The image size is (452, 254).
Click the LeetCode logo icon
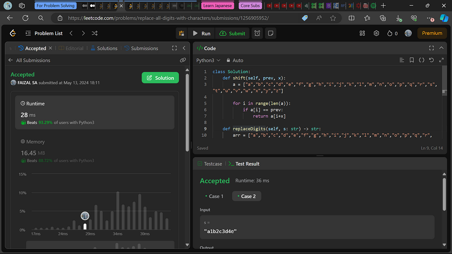[13, 33]
